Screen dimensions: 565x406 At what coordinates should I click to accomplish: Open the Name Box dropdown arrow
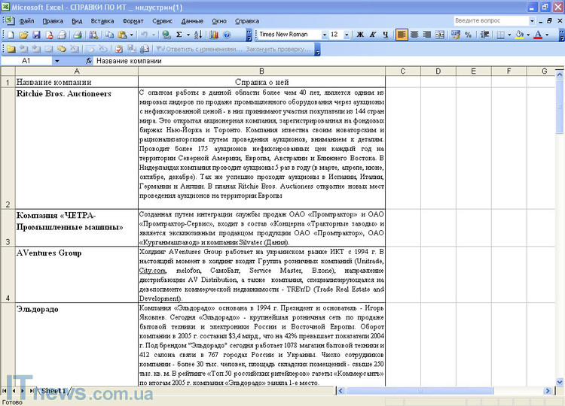click(x=57, y=61)
